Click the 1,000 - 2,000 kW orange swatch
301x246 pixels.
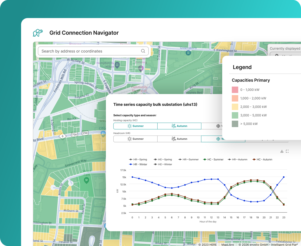click(x=235, y=98)
